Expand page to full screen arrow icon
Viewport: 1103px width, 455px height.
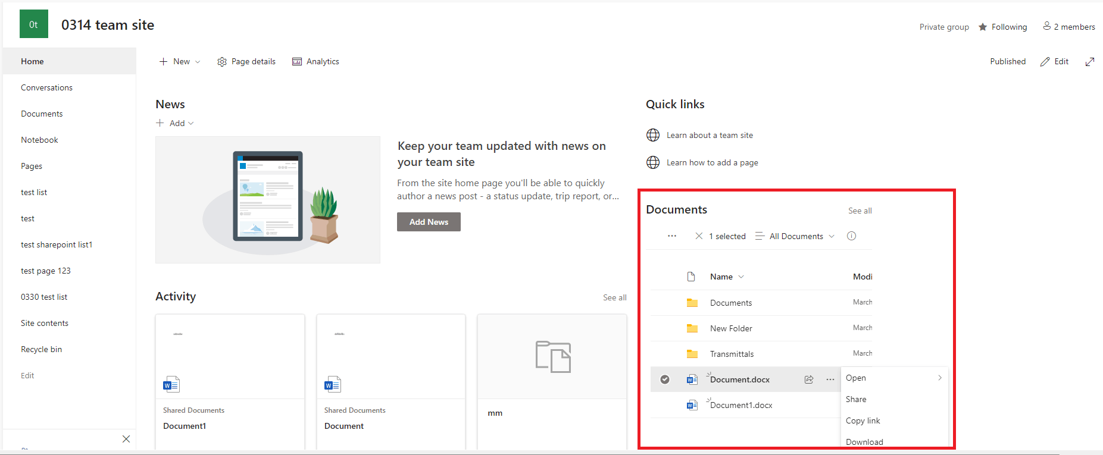[x=1090, y=62]
